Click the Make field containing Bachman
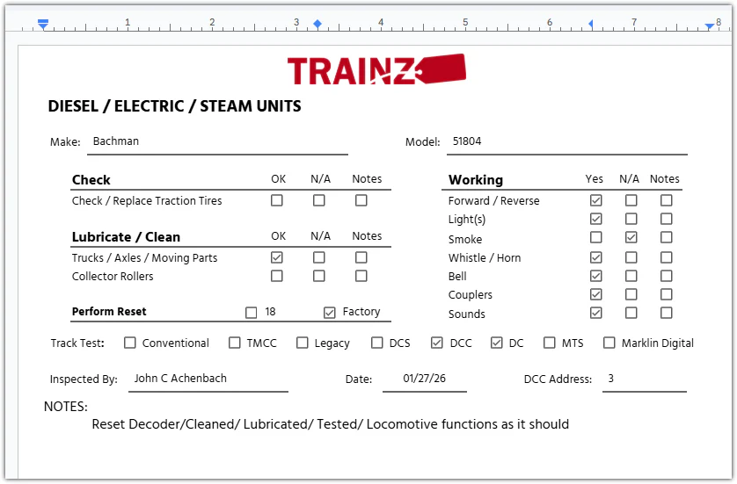Viewport: 737px width, 484px height. coord(219,141)
